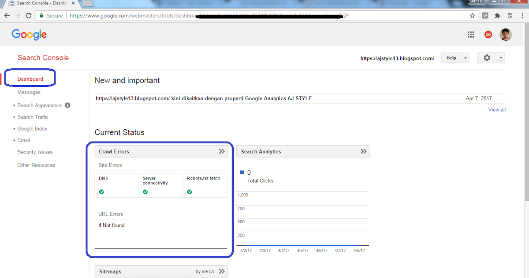Image resolution: width=529 pixels, height=278 pixels.
Task: Open Chrome's three-dot menu
Action: [x=522, y=15]
